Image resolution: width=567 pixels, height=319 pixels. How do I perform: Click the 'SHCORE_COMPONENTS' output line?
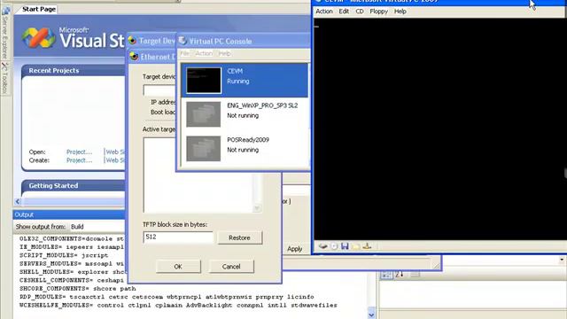point(77,289)
